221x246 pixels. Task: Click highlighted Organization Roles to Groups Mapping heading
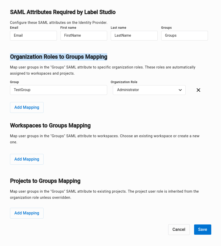[58, 57]
